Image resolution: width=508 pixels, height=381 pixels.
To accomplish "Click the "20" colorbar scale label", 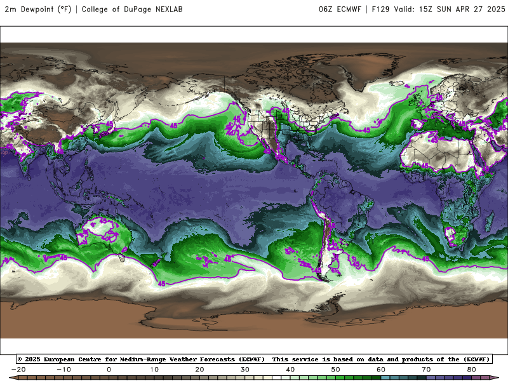I will click(x=199, y=370).
